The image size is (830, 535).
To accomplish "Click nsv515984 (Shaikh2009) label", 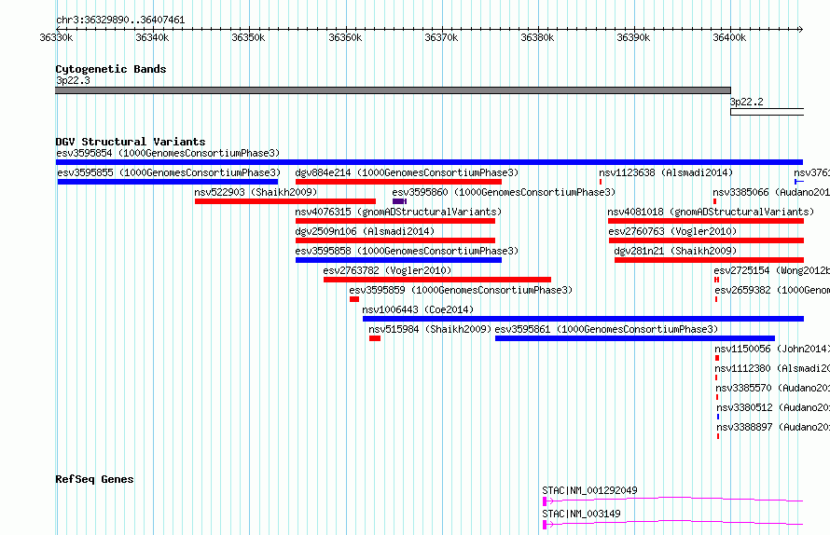I will pos(430,330).
